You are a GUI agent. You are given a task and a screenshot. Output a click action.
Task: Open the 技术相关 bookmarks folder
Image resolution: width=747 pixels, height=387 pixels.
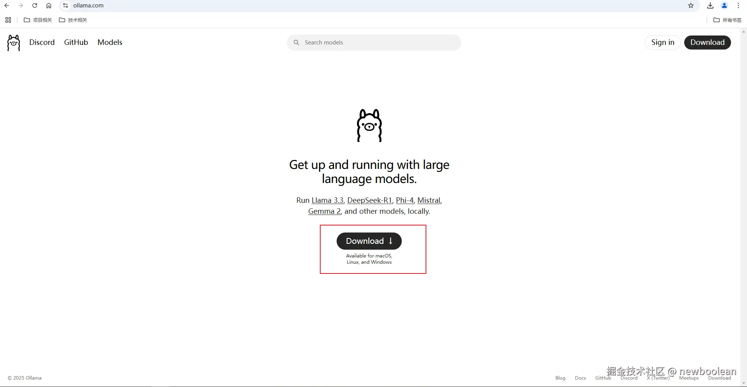click(x=73, y=20)
